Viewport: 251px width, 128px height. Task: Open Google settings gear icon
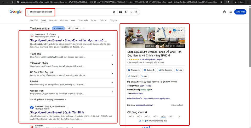click(x=225, y=12)
